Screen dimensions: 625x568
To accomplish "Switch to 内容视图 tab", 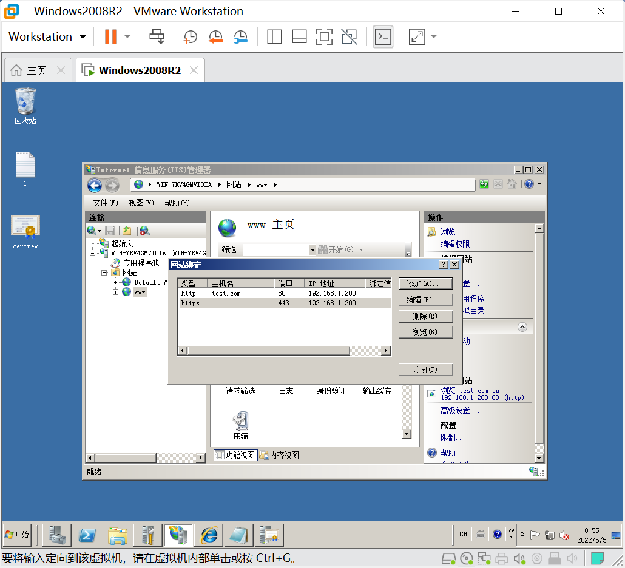I will click(x=280, y=455).
